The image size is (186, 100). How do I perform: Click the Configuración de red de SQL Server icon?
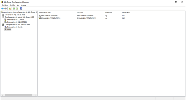pos(3,17)
